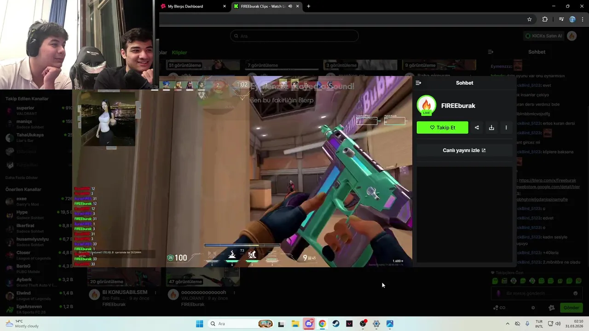This screenshot has width=589, height=331.
Task: Expand list with Daha Fazla Göster
Action: coord(22,177)
